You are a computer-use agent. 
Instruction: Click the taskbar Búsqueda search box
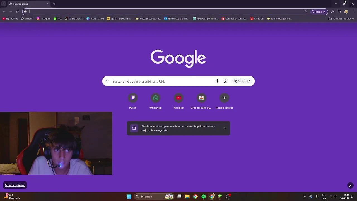click(154, 197)
